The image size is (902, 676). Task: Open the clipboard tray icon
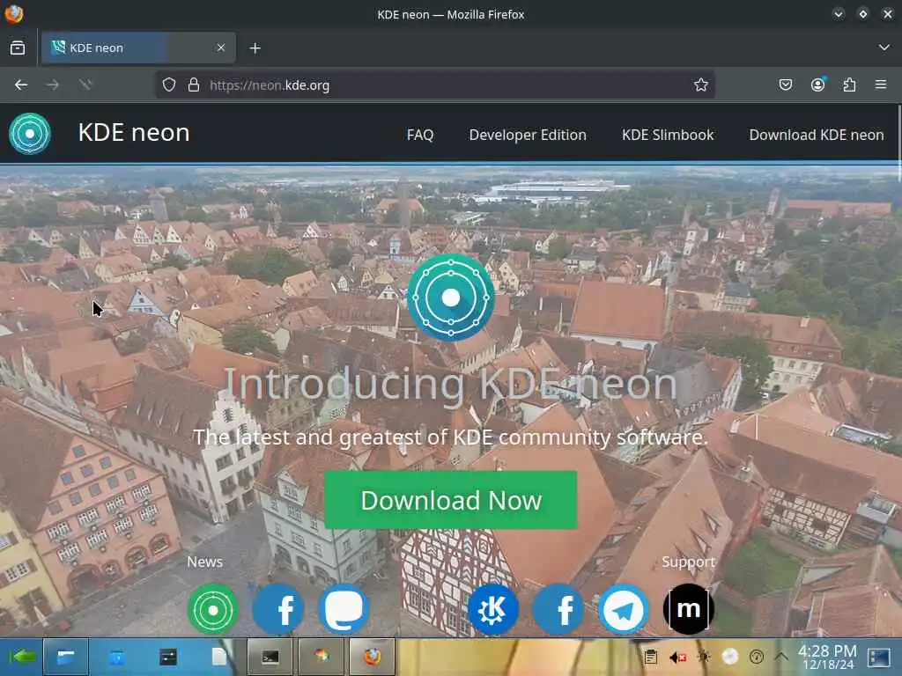651,657
